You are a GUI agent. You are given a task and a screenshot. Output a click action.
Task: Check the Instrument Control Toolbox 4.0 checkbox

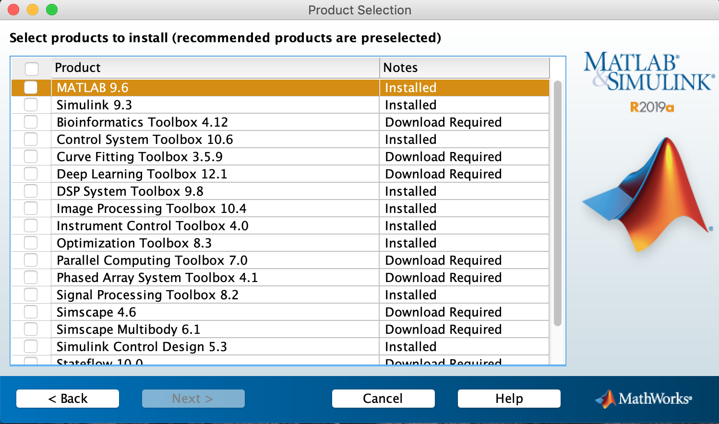[31, 225]
